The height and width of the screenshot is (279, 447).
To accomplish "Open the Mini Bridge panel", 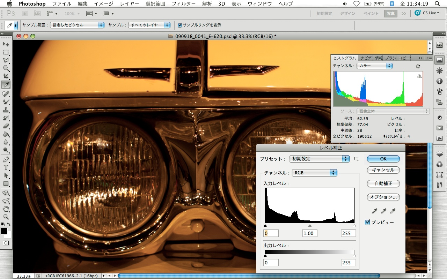I will coord(439,45).
